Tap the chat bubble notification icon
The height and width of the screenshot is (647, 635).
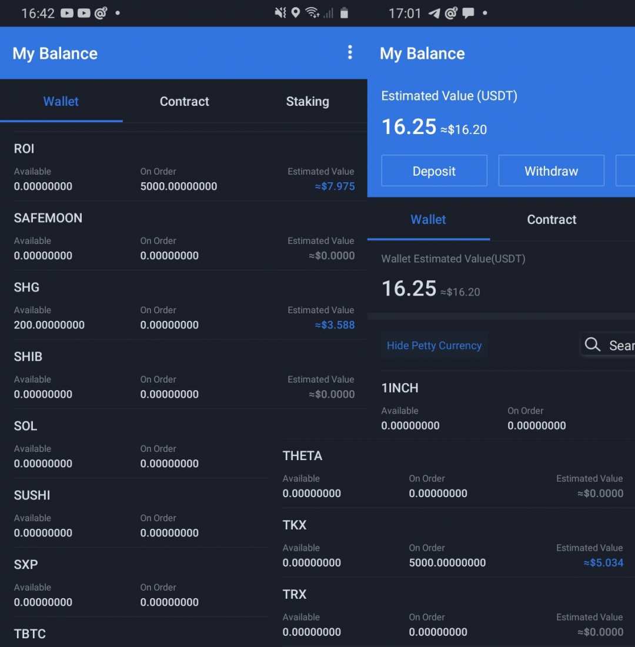coord(468,13)
